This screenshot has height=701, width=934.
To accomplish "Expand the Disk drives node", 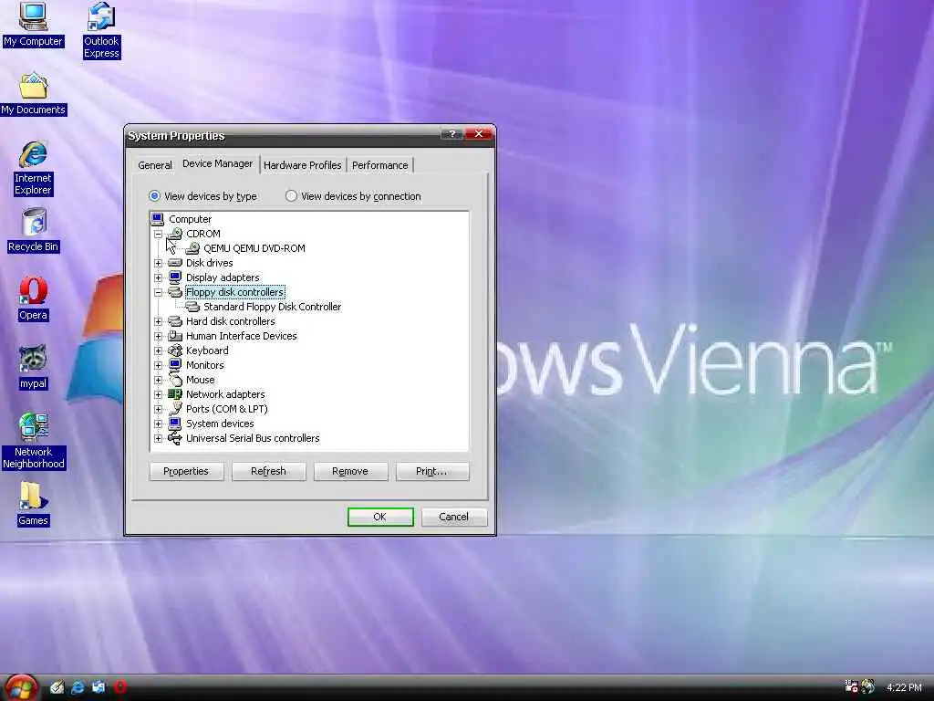I will pos(158,263).
